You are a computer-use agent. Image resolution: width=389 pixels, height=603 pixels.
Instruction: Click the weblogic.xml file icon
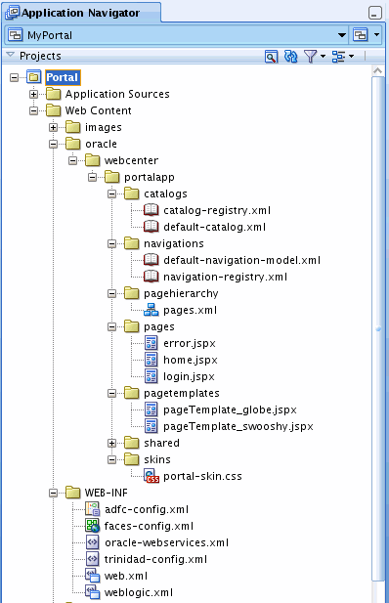92,592
